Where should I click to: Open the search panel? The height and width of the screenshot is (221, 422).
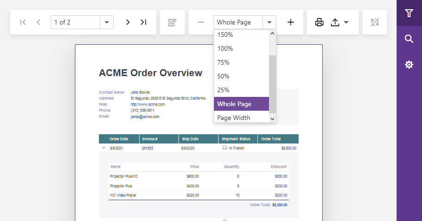(409, 39)
